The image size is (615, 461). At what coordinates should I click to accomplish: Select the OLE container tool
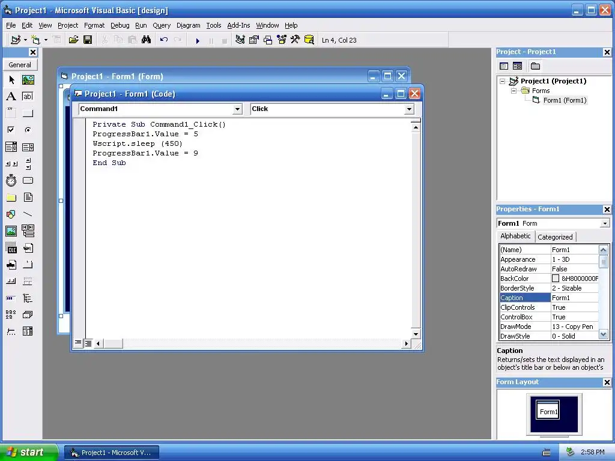tap(11, 248)
